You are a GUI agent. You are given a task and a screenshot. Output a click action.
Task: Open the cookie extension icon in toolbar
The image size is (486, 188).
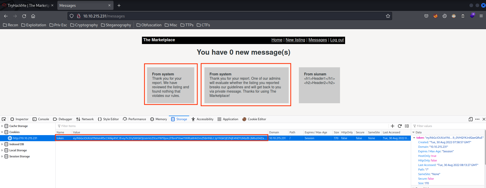tap(445, 16)
